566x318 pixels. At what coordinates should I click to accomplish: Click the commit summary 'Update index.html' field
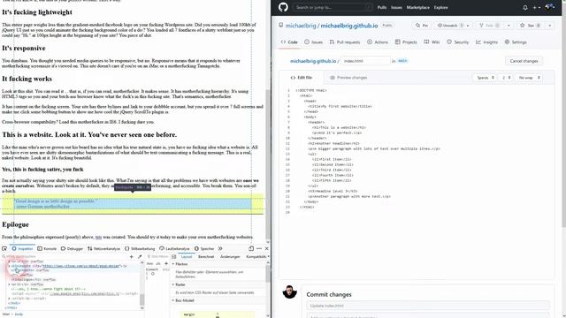(x=428, y=306)
